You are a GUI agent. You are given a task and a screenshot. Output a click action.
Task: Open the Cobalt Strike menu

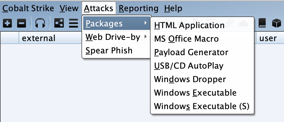coord(28,8)
